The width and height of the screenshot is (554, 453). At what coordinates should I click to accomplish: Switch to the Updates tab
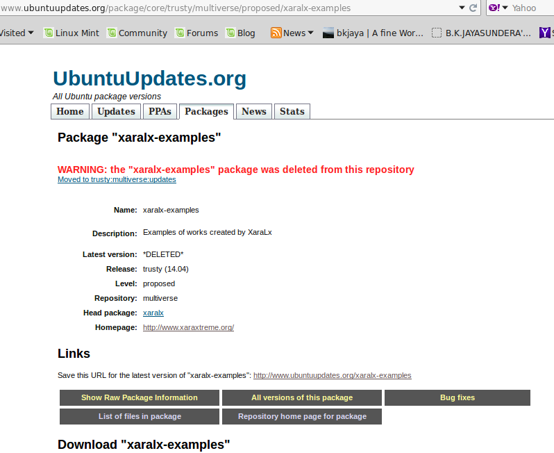(x=116, y=111)
